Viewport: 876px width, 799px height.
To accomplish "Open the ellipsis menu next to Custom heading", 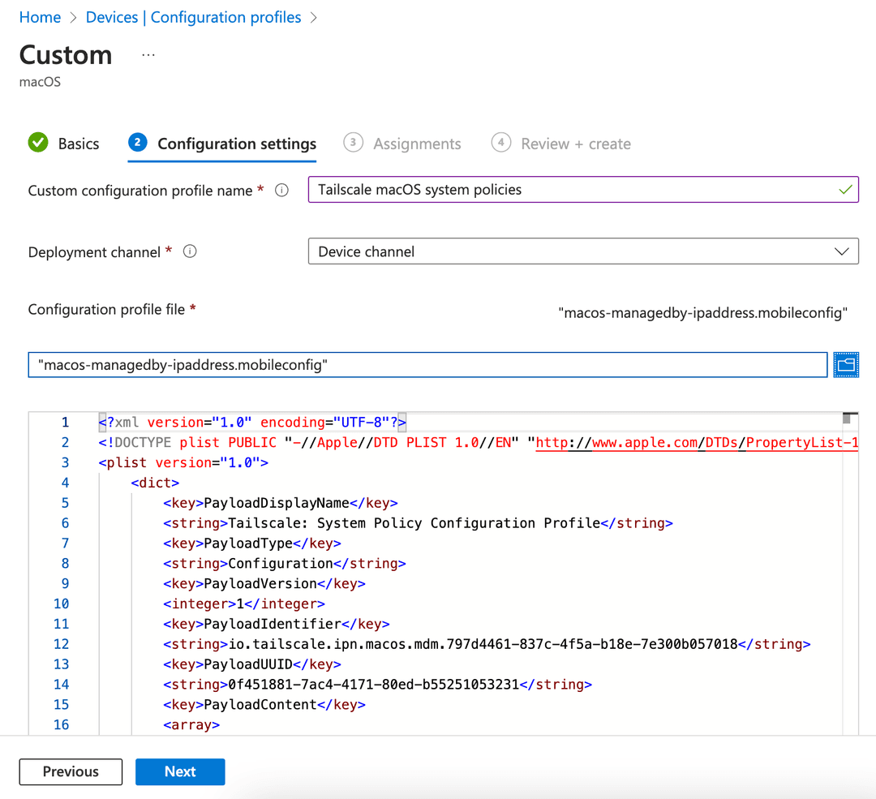I will (148, 53).
